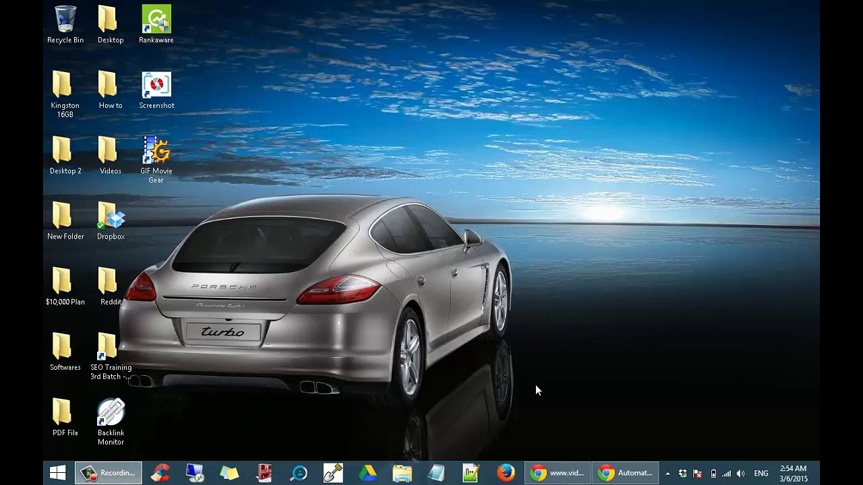The width and height of the screenshot is (863, 485).
Task: Open Sticky Notes from the taskbar
Action: coord(230,473)
